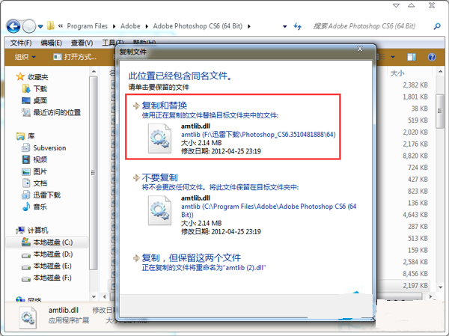Choose 复制，但保留这两个文件 option
449x336 pixels.
tap(198, 256)
